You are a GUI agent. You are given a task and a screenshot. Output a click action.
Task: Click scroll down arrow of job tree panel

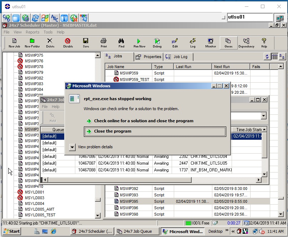[x=98, y=215]
